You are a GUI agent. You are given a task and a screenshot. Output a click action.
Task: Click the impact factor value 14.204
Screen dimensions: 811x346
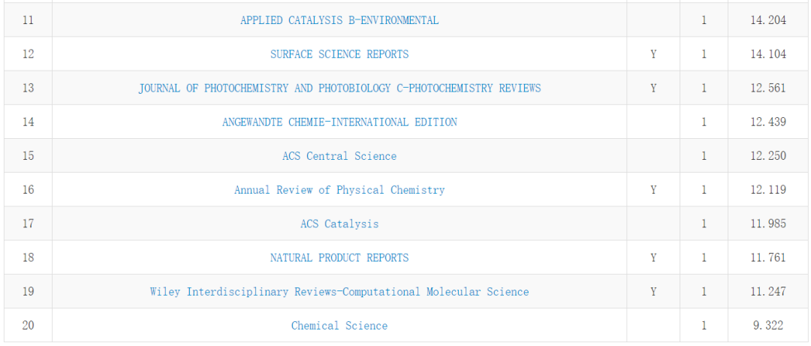tap(767, 20)
